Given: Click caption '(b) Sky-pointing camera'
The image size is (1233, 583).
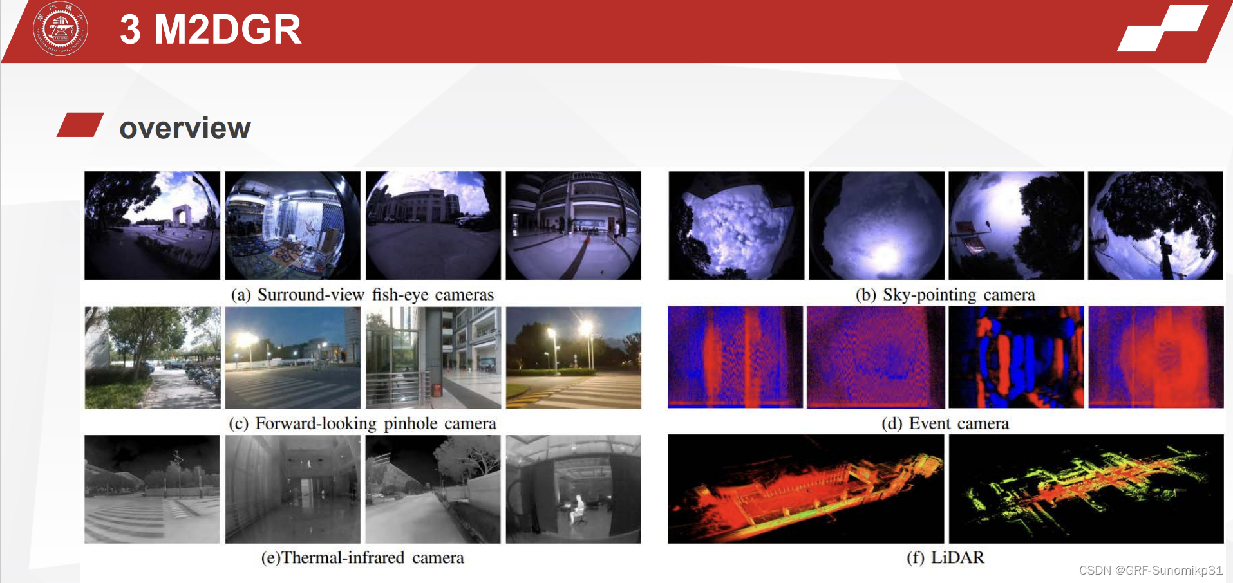Looking at the screenshot, I should click(x=945, y=295).
